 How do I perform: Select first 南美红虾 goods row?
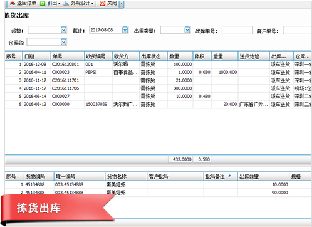(x=158, y=184)
